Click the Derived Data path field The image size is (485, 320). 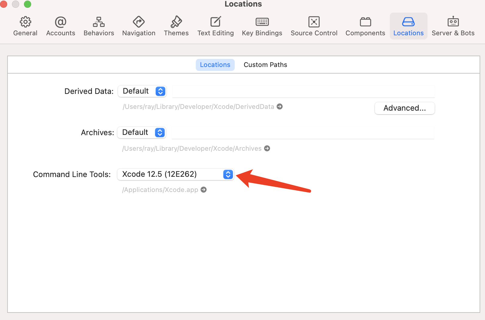click(303, 92)
